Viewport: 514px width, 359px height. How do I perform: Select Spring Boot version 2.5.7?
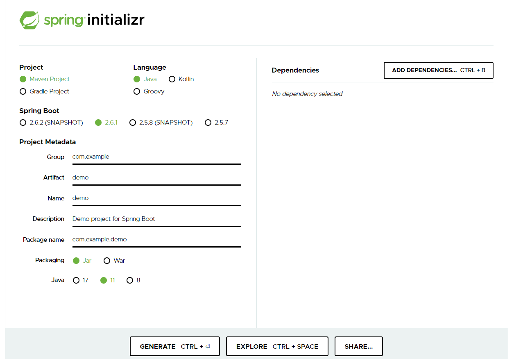click(217, 123)
